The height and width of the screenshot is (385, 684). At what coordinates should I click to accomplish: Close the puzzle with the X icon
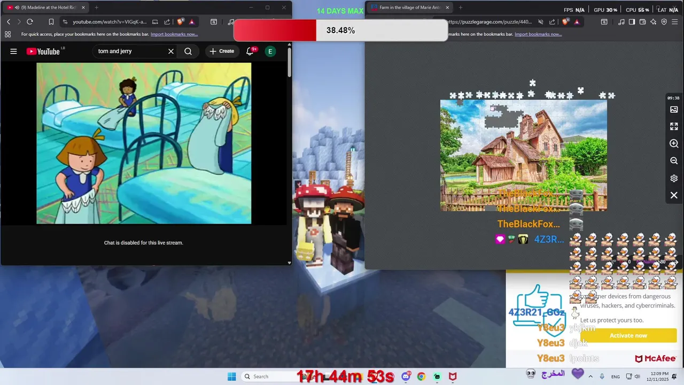click(674, 195)
